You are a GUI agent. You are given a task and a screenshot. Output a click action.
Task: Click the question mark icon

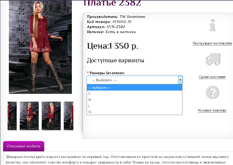(212, 92)
